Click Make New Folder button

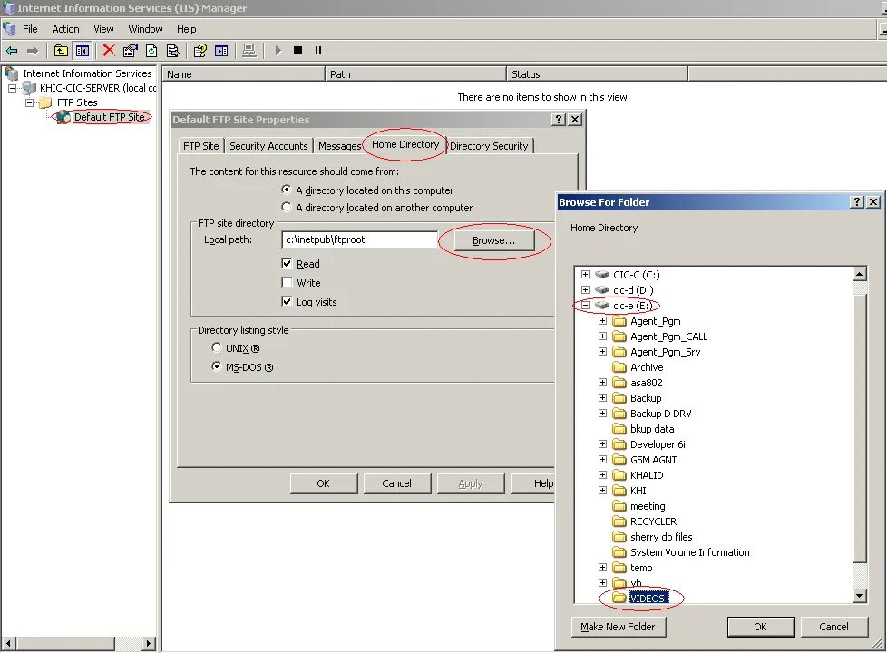click(618, 627)
